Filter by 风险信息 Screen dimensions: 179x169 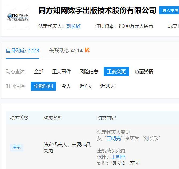pos(89,72)
